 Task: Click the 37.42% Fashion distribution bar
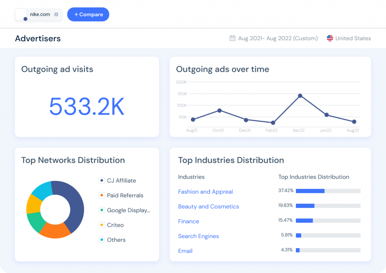tap(328, 191)
